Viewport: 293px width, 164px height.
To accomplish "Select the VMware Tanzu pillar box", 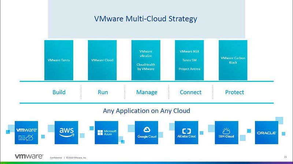I will [59, 60].
